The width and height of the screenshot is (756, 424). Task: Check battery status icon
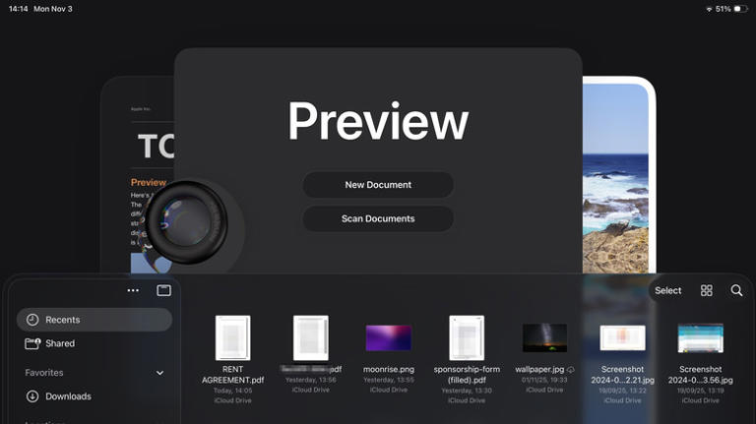740,9
